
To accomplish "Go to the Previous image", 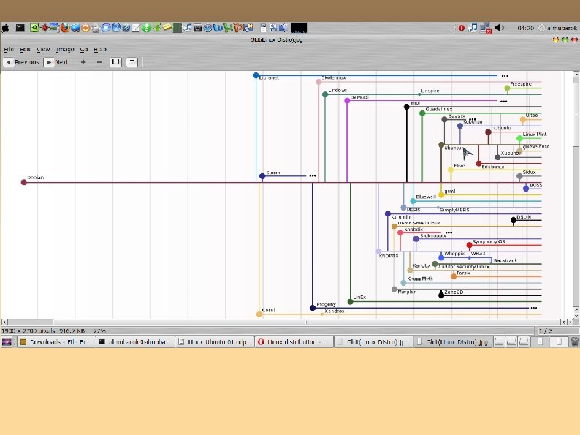I will pyautogui.click(x=22, y=62).
